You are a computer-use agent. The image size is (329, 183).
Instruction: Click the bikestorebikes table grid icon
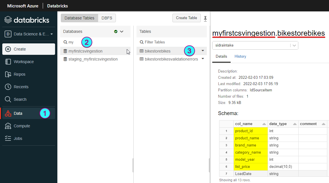coord(142,51)
